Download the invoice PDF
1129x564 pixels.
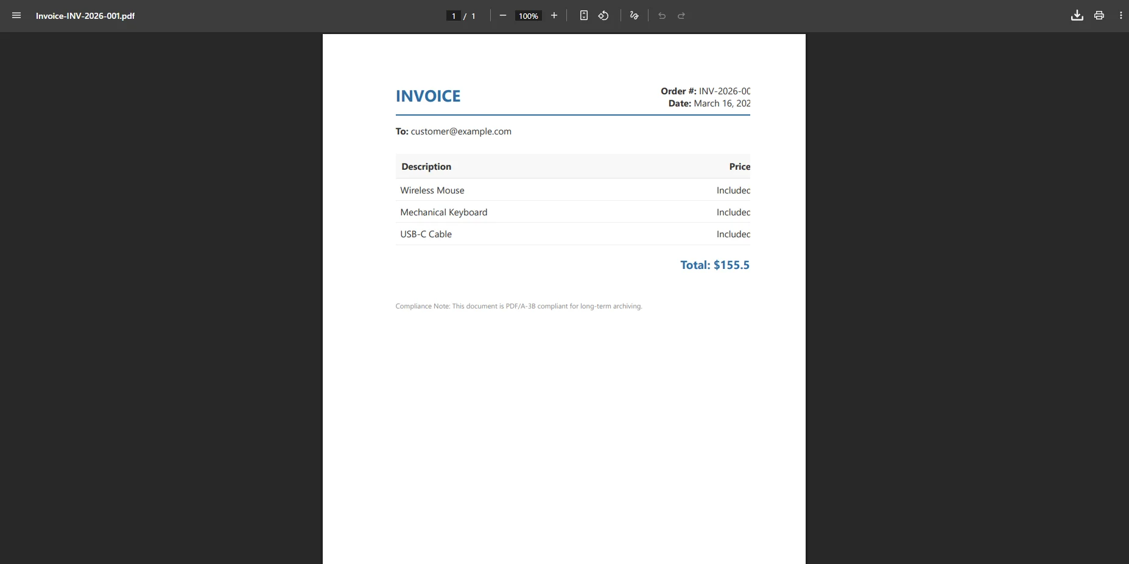point(1077,15)
